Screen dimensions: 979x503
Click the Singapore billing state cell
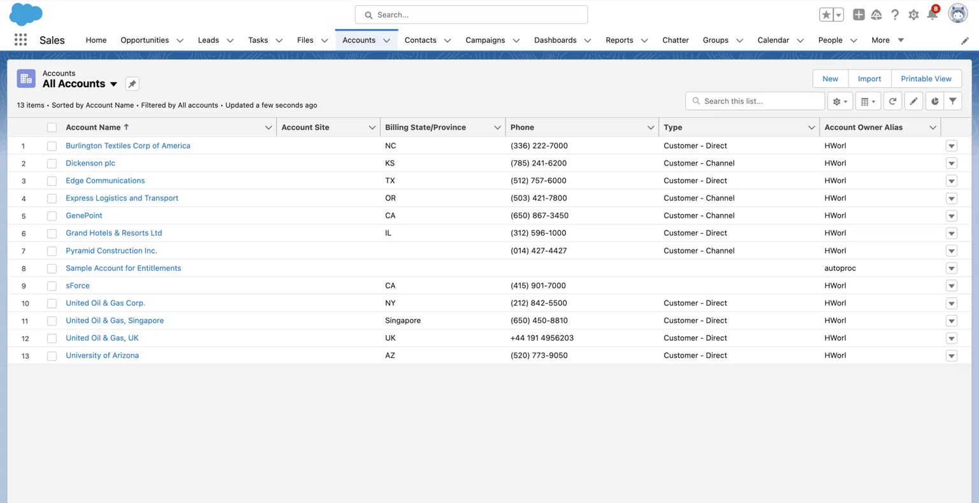tap(403, 321)
